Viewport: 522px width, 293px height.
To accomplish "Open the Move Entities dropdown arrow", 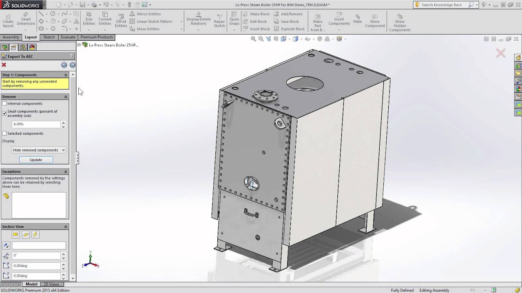I will (x=181, y=29).
